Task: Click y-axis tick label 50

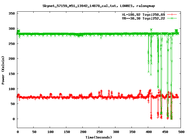Action: click(13, 104)
